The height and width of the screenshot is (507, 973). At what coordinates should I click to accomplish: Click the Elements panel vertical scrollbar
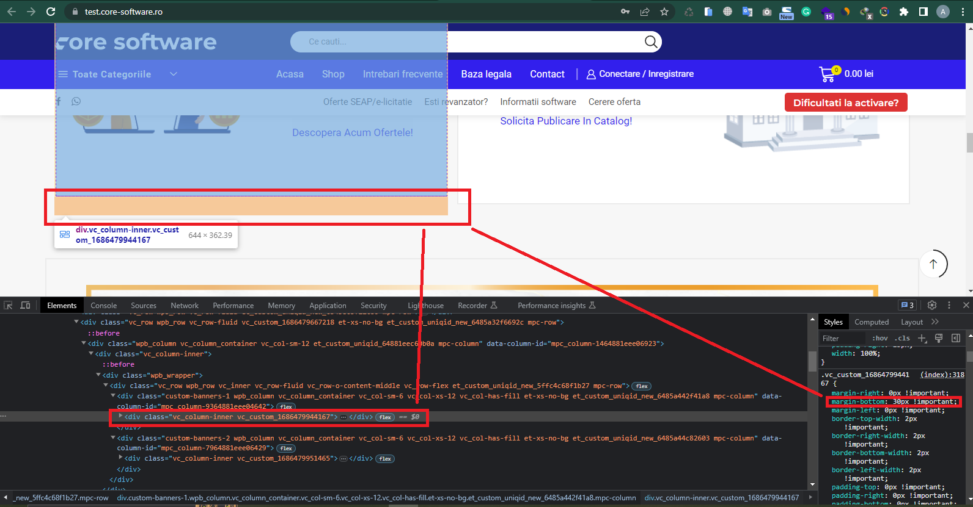point(812,361)
